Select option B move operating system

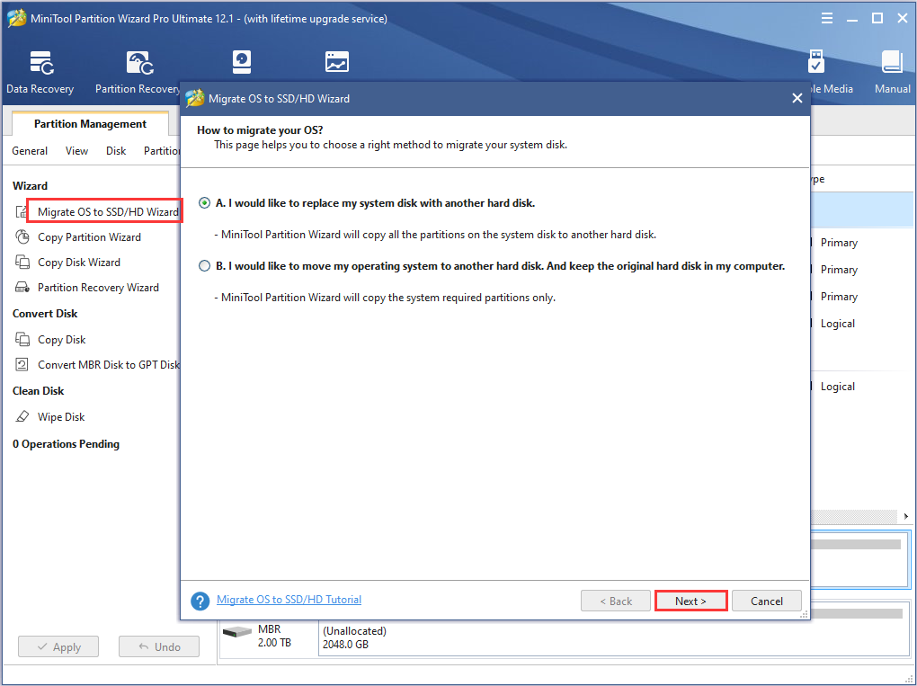click(204, 266)
